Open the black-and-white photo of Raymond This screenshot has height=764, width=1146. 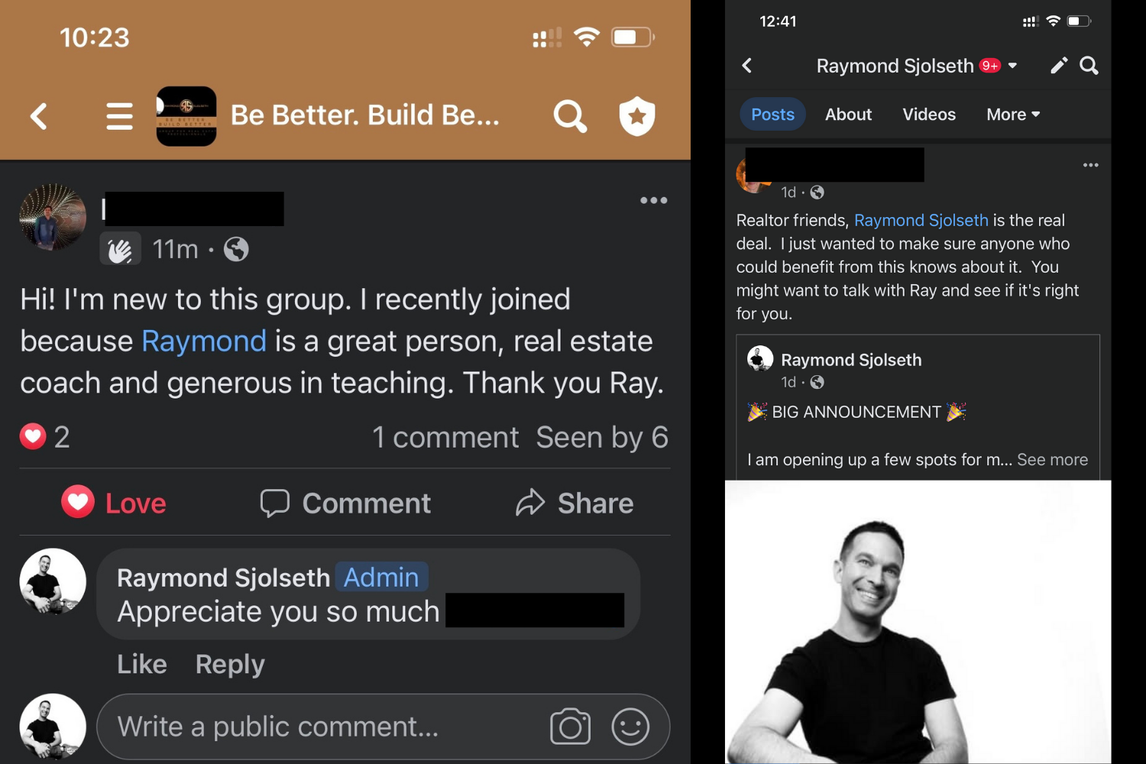918,622
